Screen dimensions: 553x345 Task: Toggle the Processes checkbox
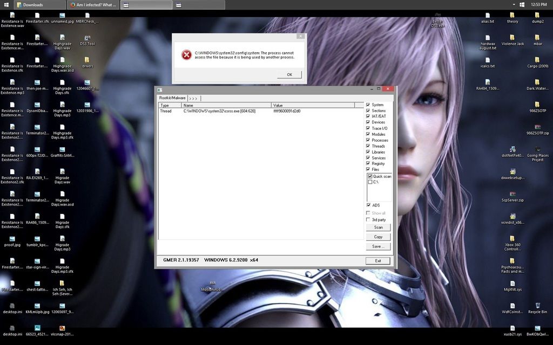click(368, 140)
